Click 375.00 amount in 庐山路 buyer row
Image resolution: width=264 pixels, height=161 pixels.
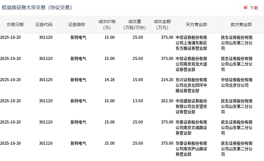point(167,143)
